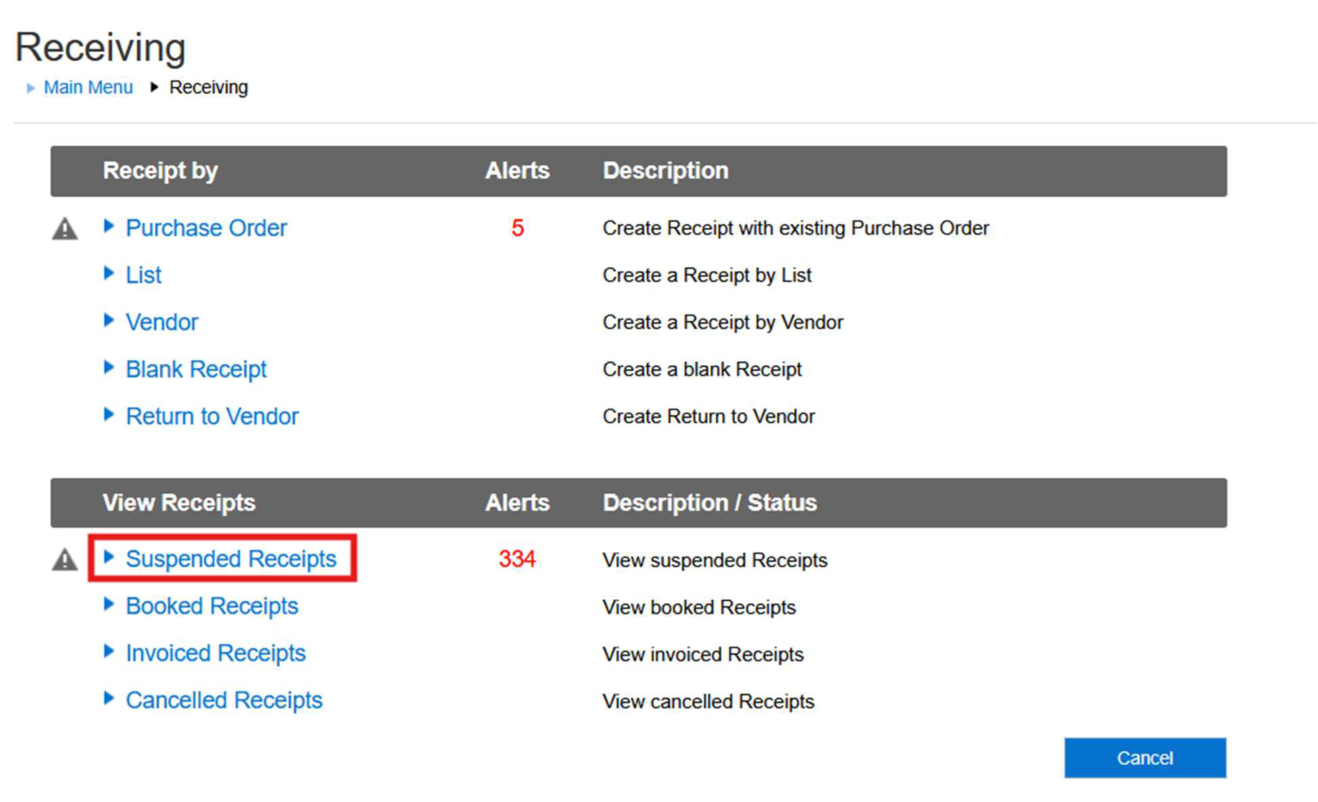View Booked Receipts

[212, 607]
